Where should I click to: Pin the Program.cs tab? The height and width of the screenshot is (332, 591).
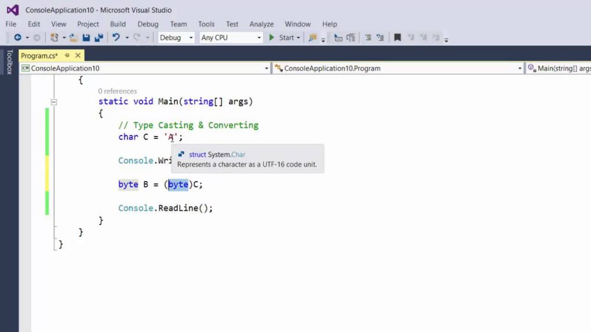point(67,55)
